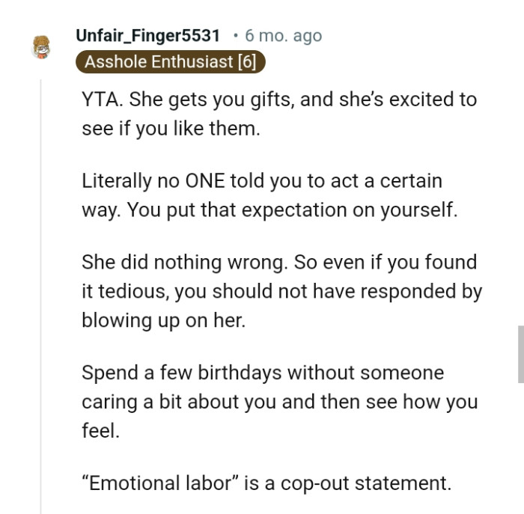Click the "She did nothing wrong" paragraph
This screenshot has height=514, width=524.
click(281, 291)
